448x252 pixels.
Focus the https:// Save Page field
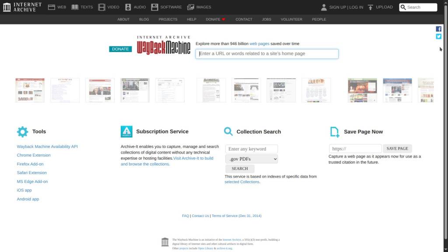[x=355, y=149]
